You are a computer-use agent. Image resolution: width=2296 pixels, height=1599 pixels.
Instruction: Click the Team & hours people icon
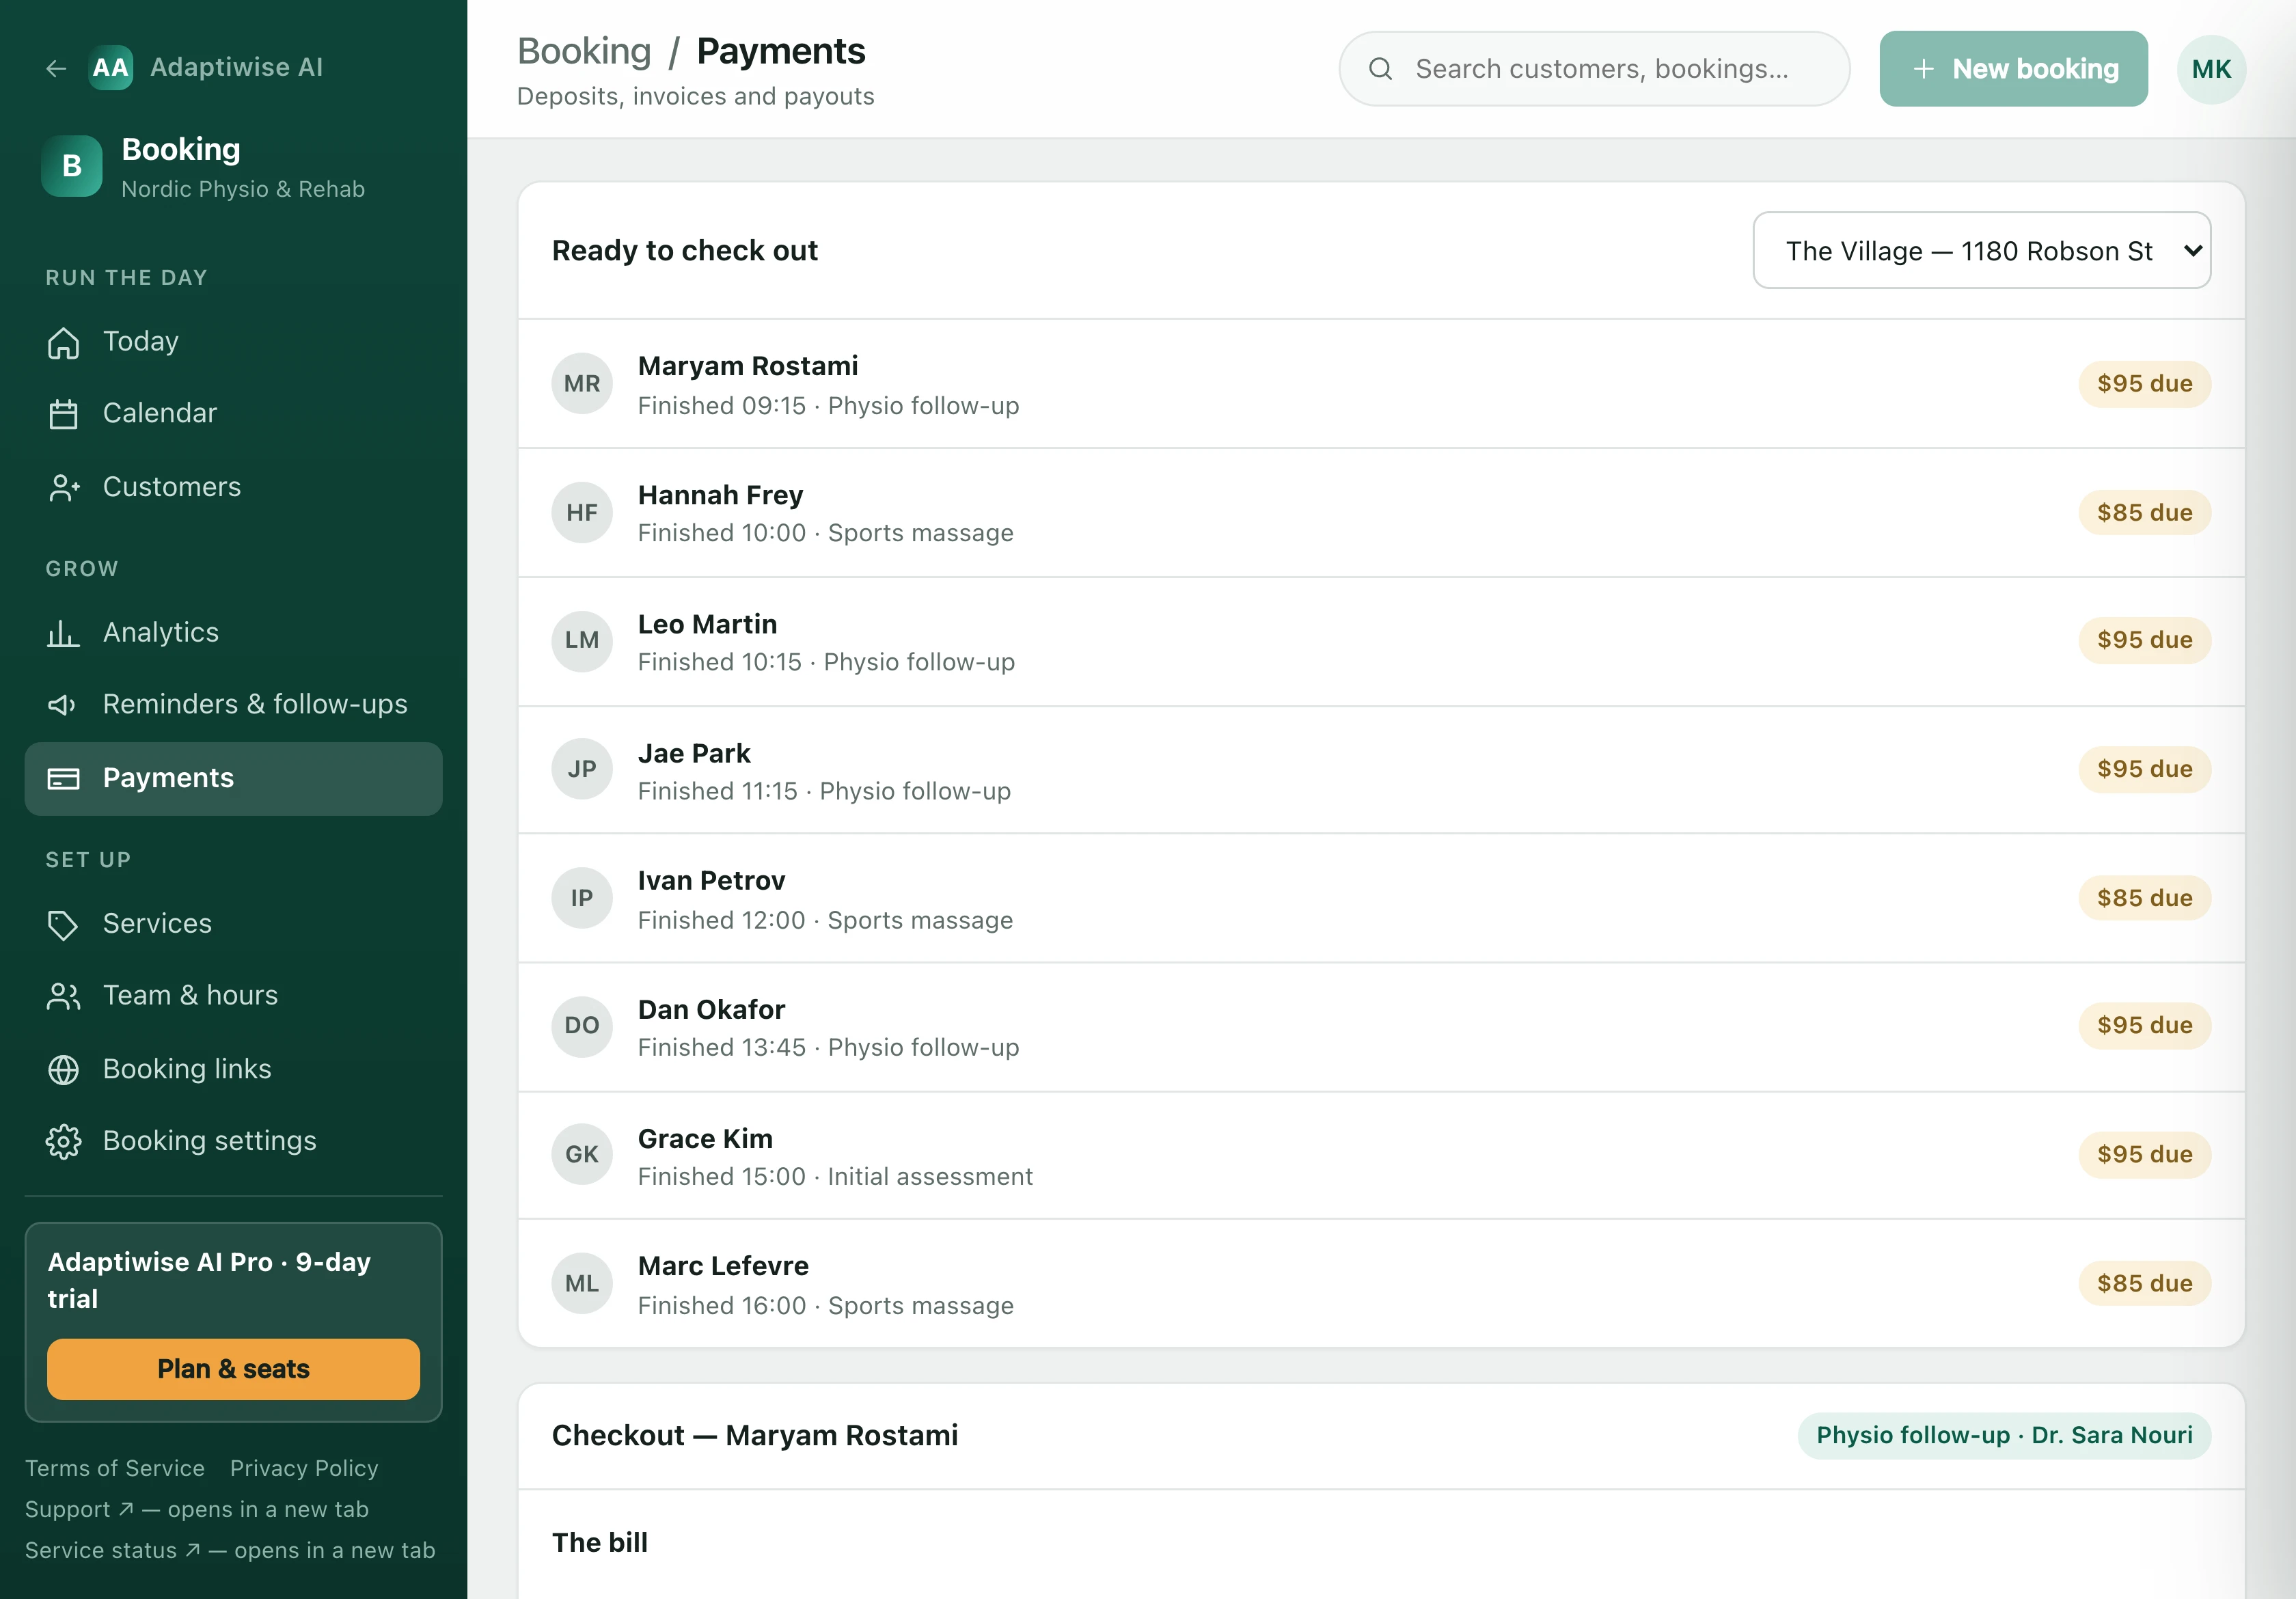click(x=63, y=996)
